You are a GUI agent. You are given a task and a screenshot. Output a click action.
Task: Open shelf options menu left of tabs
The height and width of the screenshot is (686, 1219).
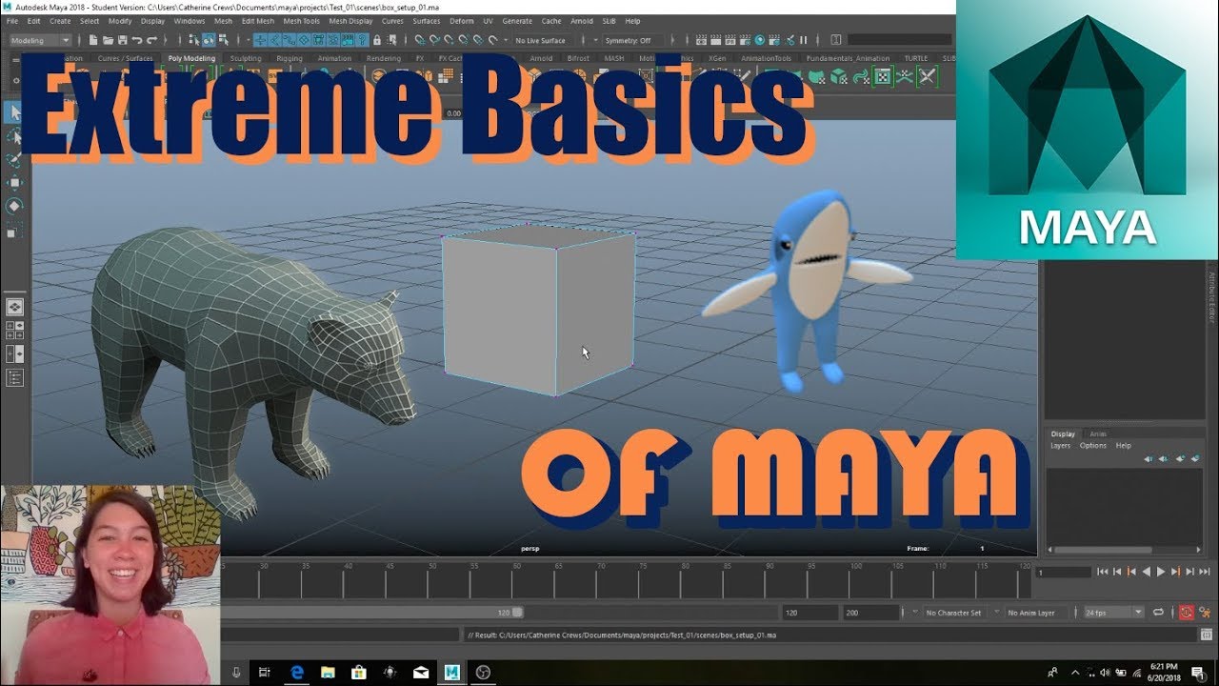point(15,60)
